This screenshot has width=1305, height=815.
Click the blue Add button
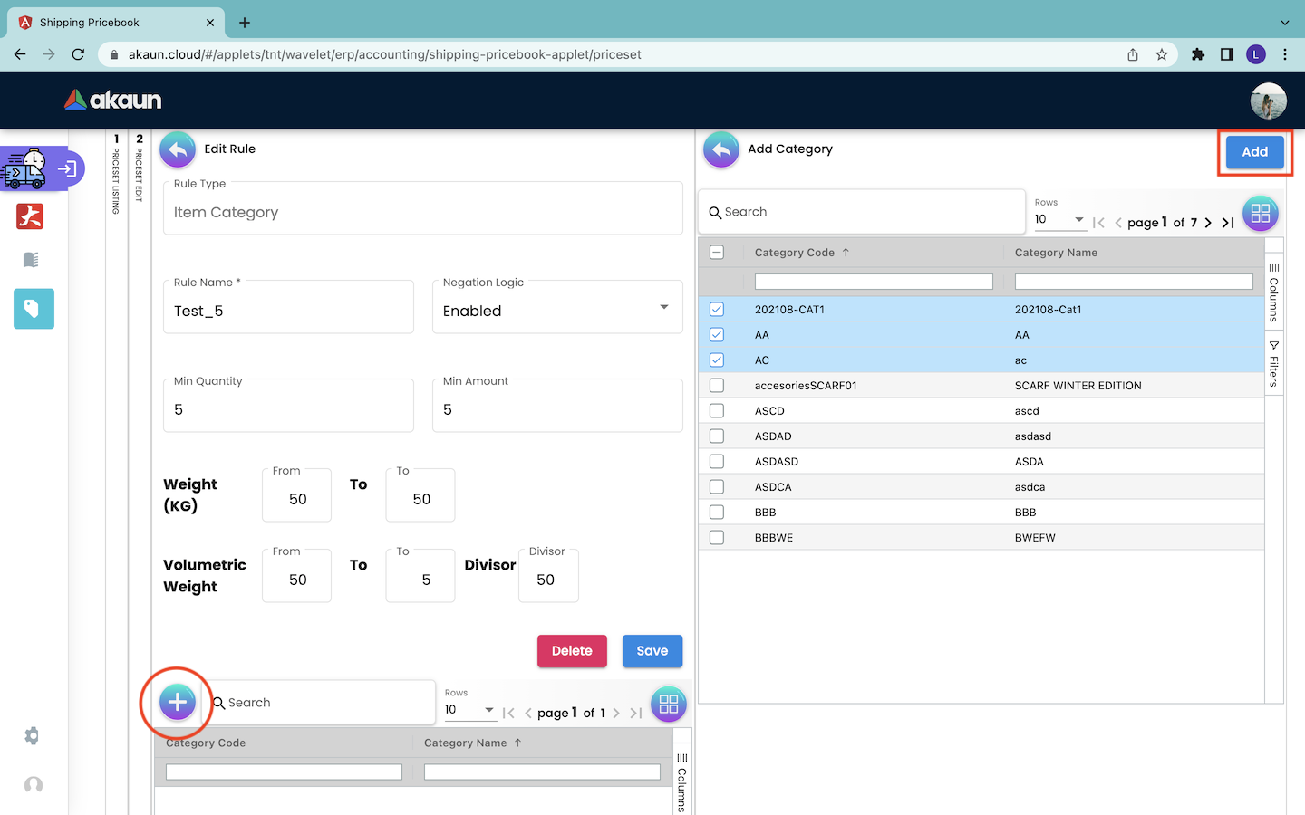(x=1254, y=152)
